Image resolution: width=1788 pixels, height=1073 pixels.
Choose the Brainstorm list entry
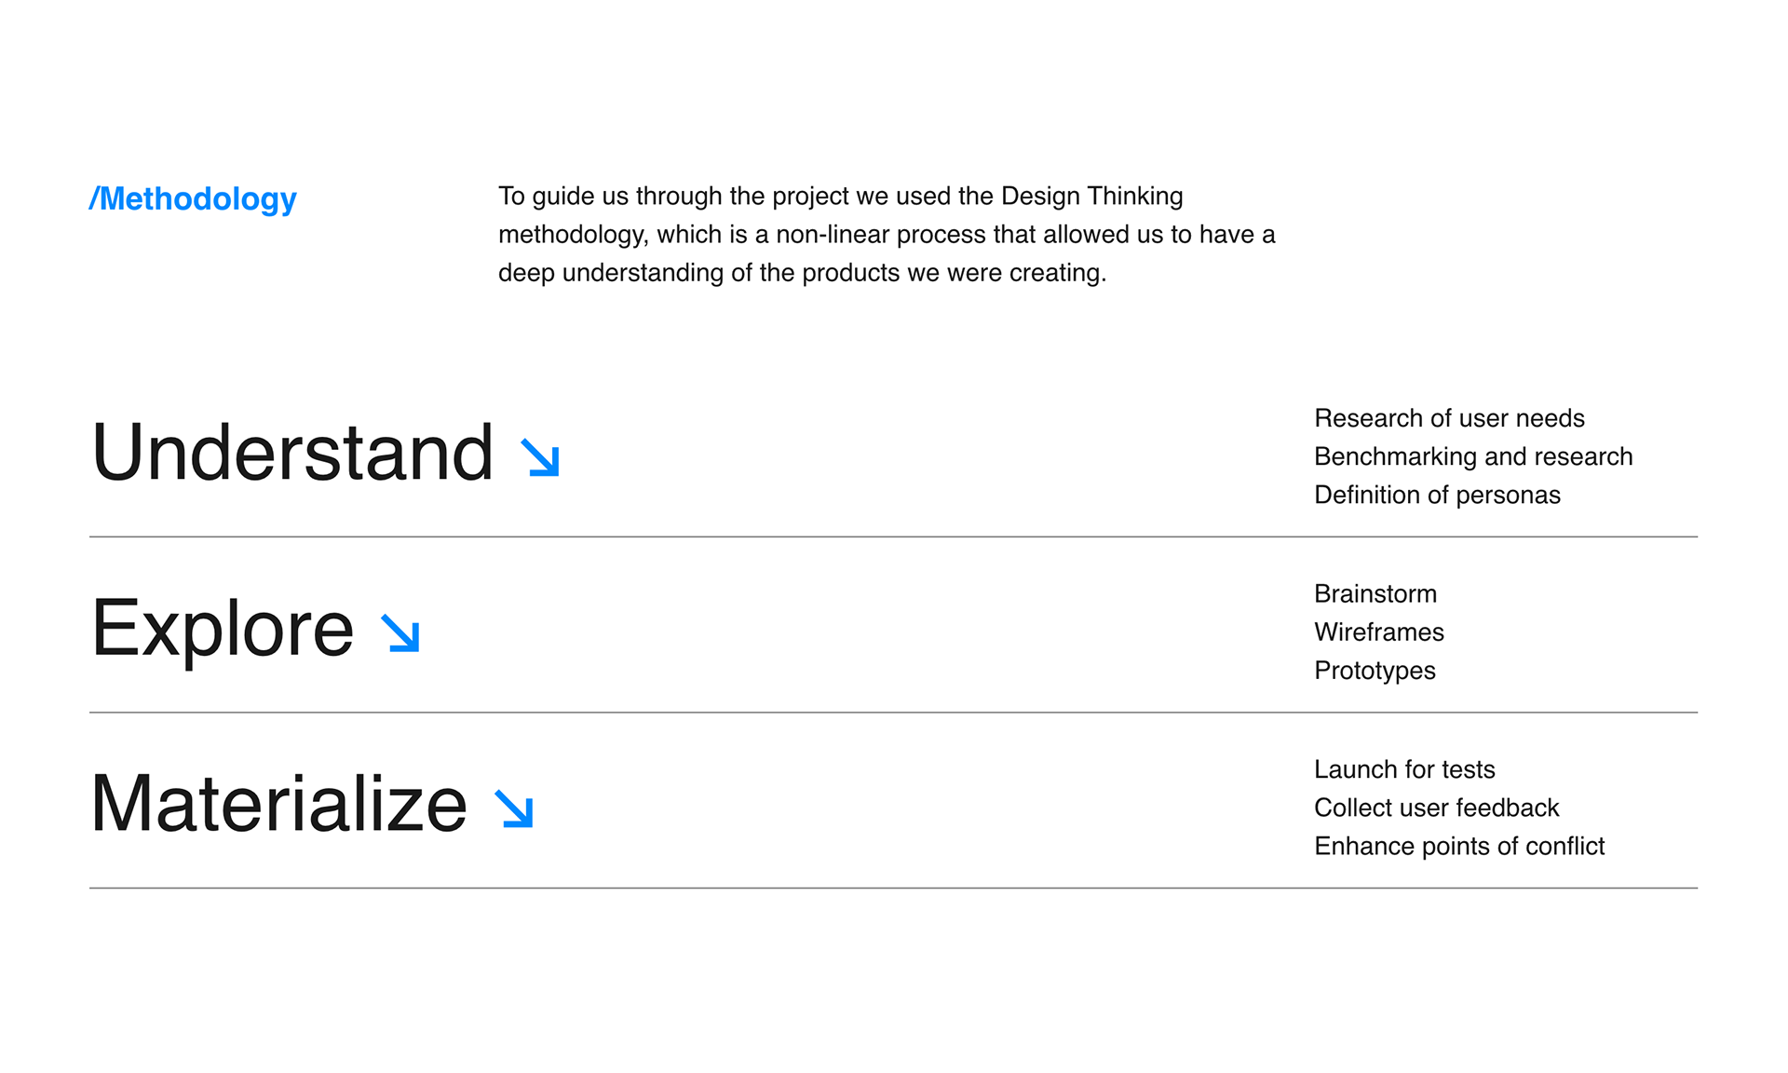(x=1375, y=593)
